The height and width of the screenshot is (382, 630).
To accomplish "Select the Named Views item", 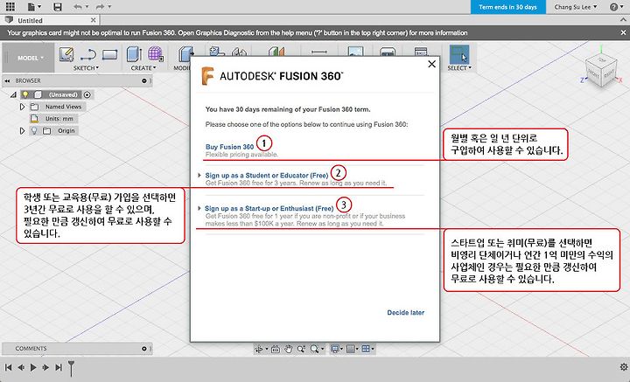I will coord(63,107).
